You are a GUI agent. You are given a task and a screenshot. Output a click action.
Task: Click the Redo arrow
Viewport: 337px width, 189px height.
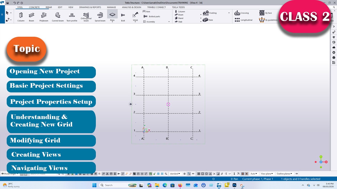point(18,3)
